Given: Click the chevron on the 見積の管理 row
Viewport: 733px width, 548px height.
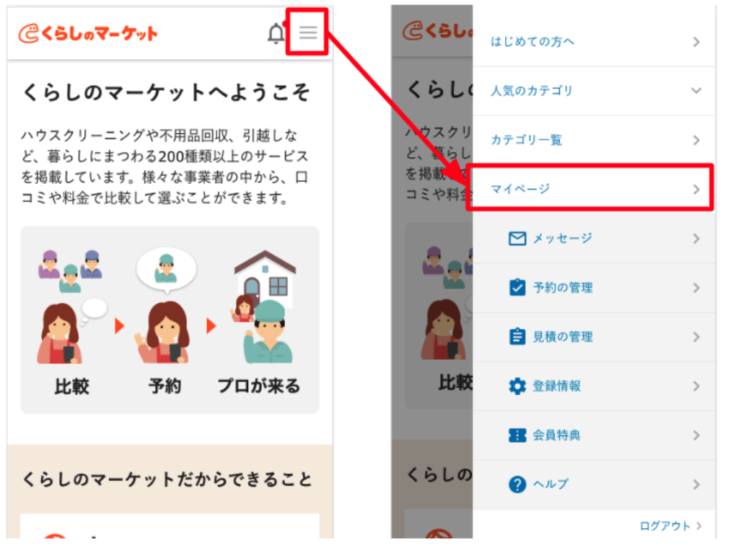Looking at the screenshot, I should [x=696, y=337].
